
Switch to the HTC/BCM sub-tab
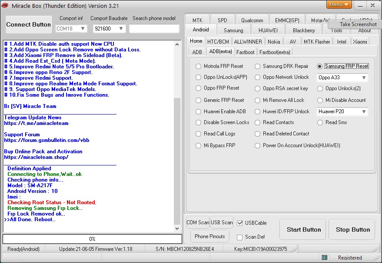(x=218, y=42)
